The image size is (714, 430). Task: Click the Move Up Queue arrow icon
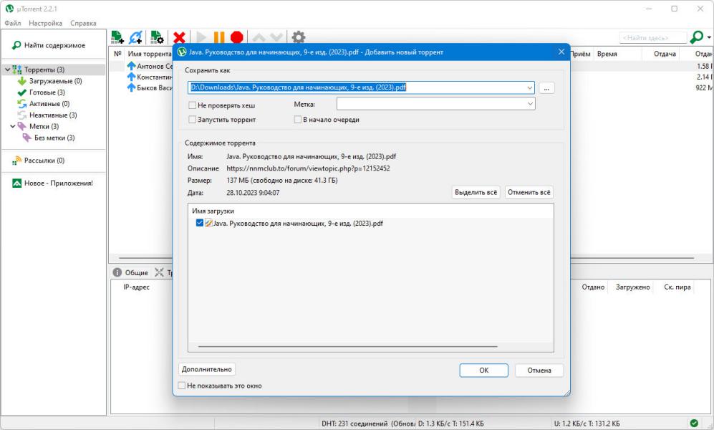point(259,37)
